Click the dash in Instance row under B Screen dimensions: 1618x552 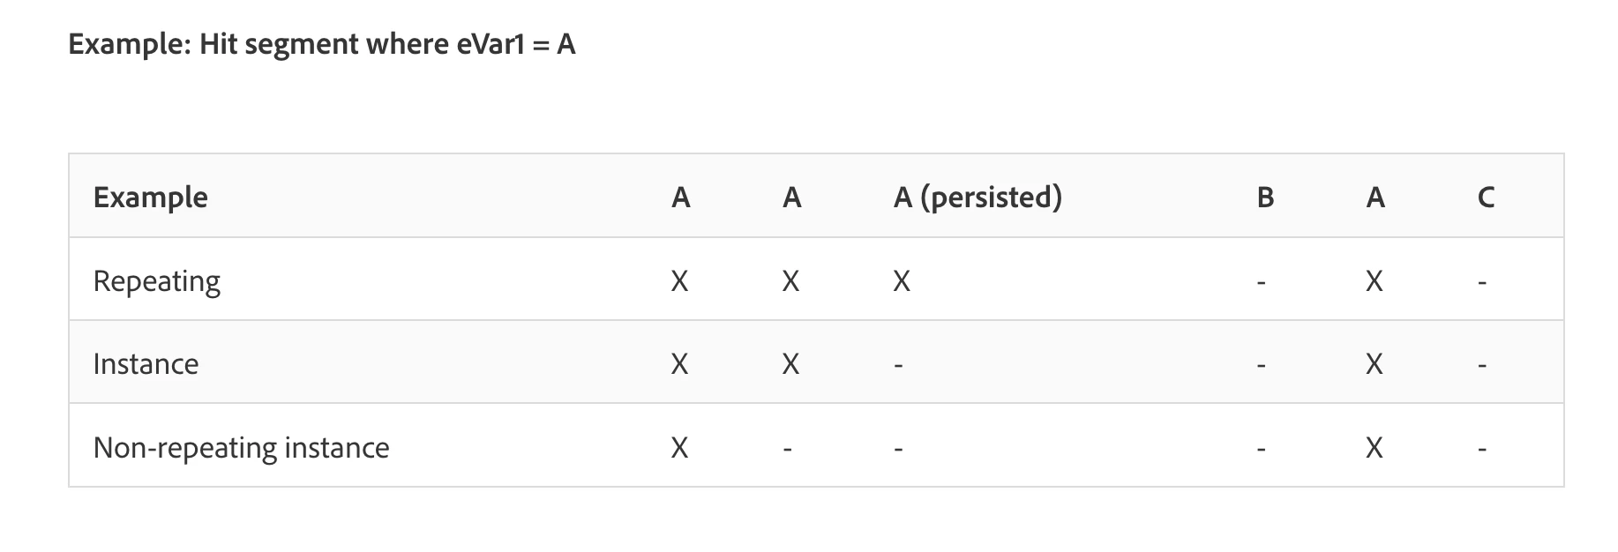(x=1262, y=366)
